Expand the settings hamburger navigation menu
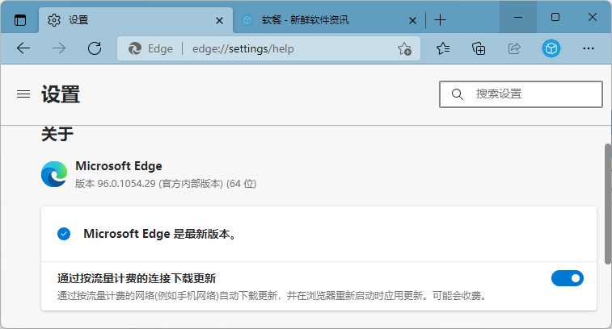Viewport: 612px width, 329px height. 23,94
